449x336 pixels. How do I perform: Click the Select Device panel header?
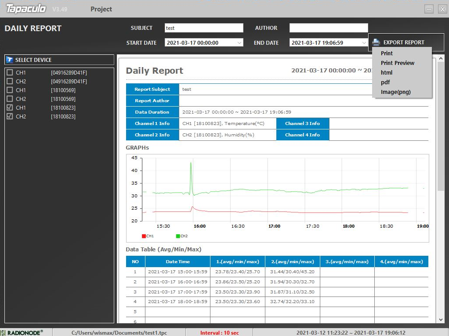point(59,60)
